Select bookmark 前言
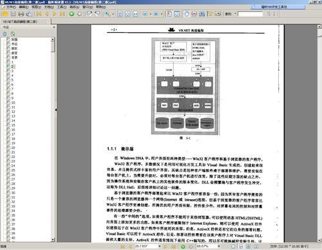 [14, 53]
